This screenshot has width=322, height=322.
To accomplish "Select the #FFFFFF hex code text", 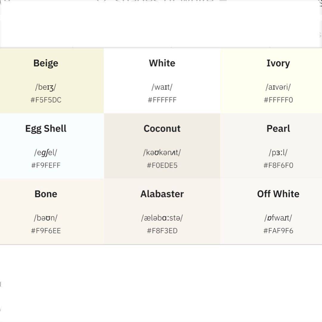I will click(x=162, y=100).
